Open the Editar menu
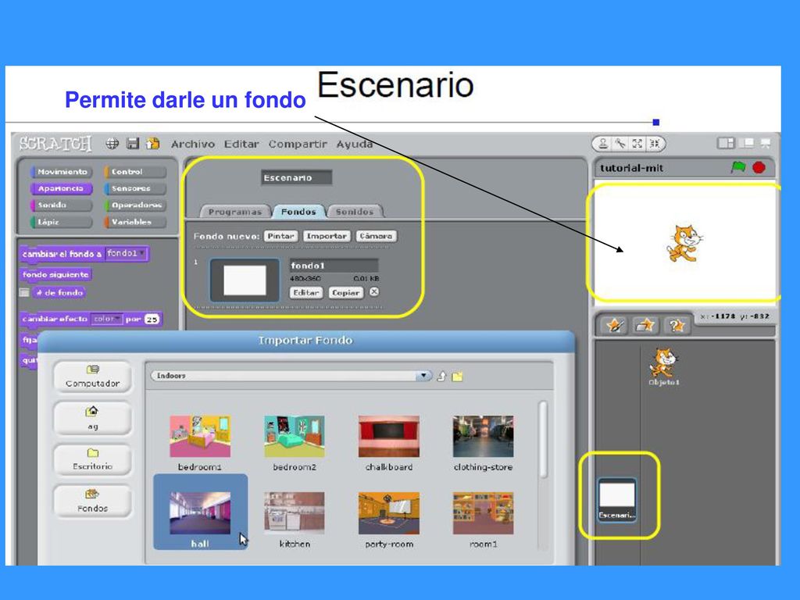Image resolution: width=800 pixels, height=600 pixels. 241,144
